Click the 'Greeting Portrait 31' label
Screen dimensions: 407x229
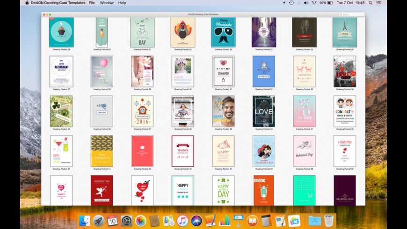pyautogui.click(x=223, y=89)
